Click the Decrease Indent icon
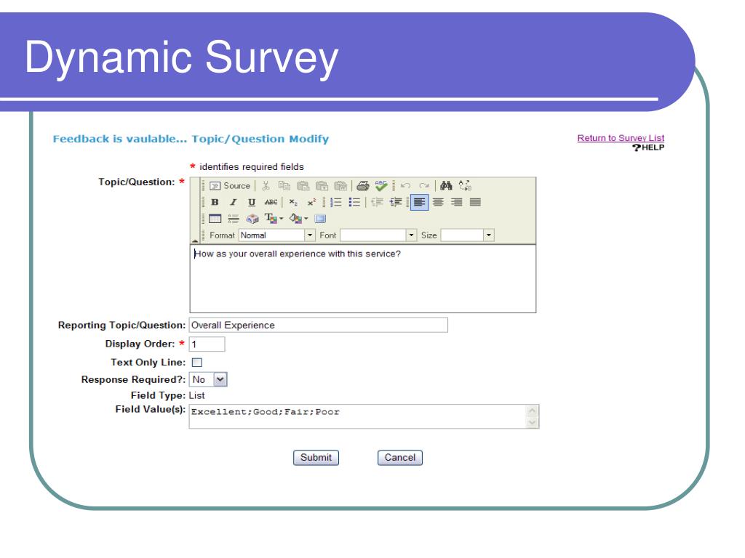745x558 pixels. pos(378,202)
